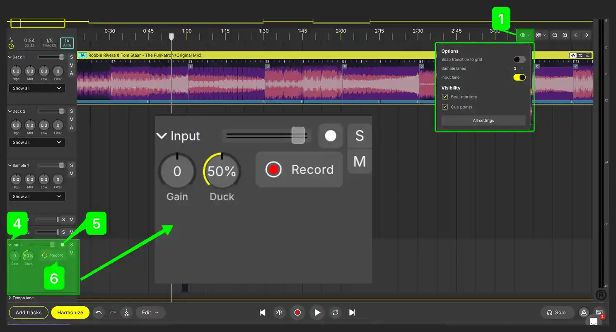The height and width of the screenshot is (332, 616).
Task: Expand the Tempo lane
Action: coord(10,298)
